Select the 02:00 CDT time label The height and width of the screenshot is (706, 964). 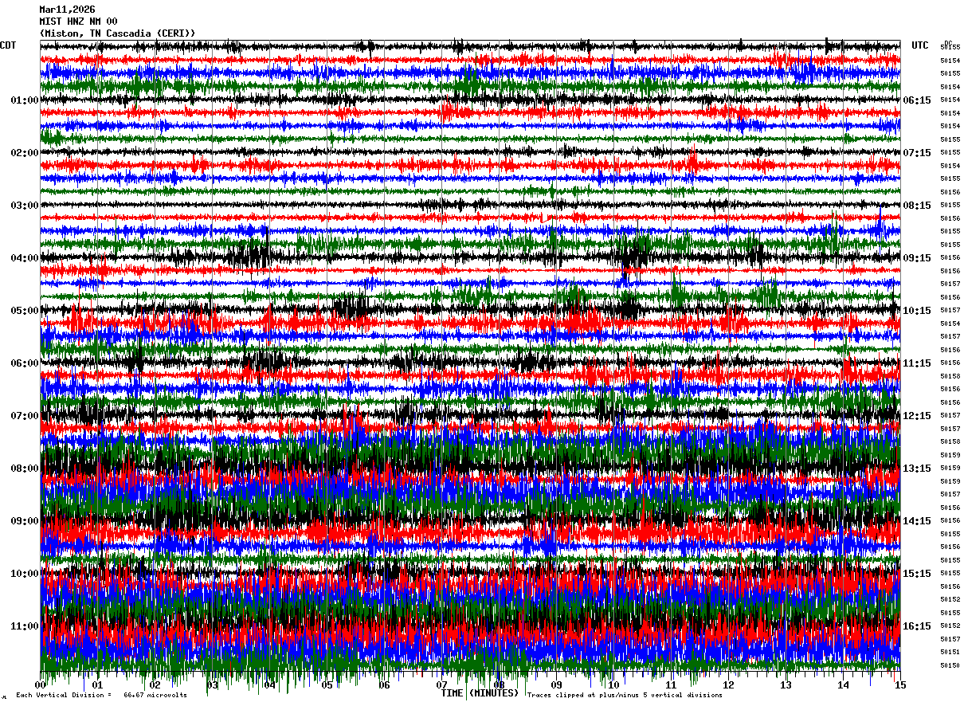(x=25, y=153)
